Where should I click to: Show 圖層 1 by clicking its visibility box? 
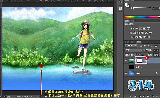click(x=126, y=67)
